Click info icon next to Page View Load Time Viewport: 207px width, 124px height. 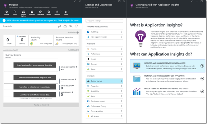pos(76,79)
